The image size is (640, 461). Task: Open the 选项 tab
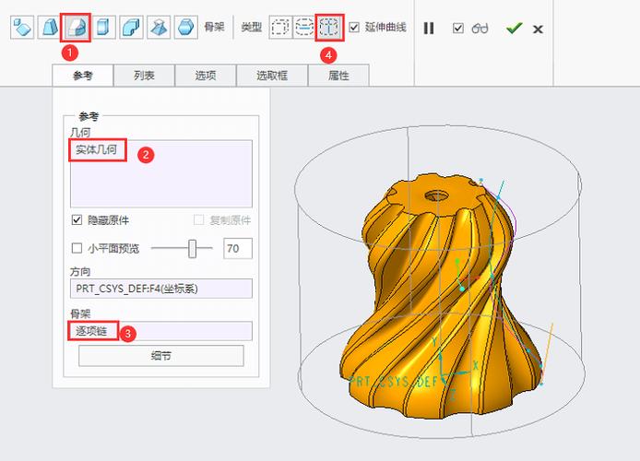tap(206, 76)
